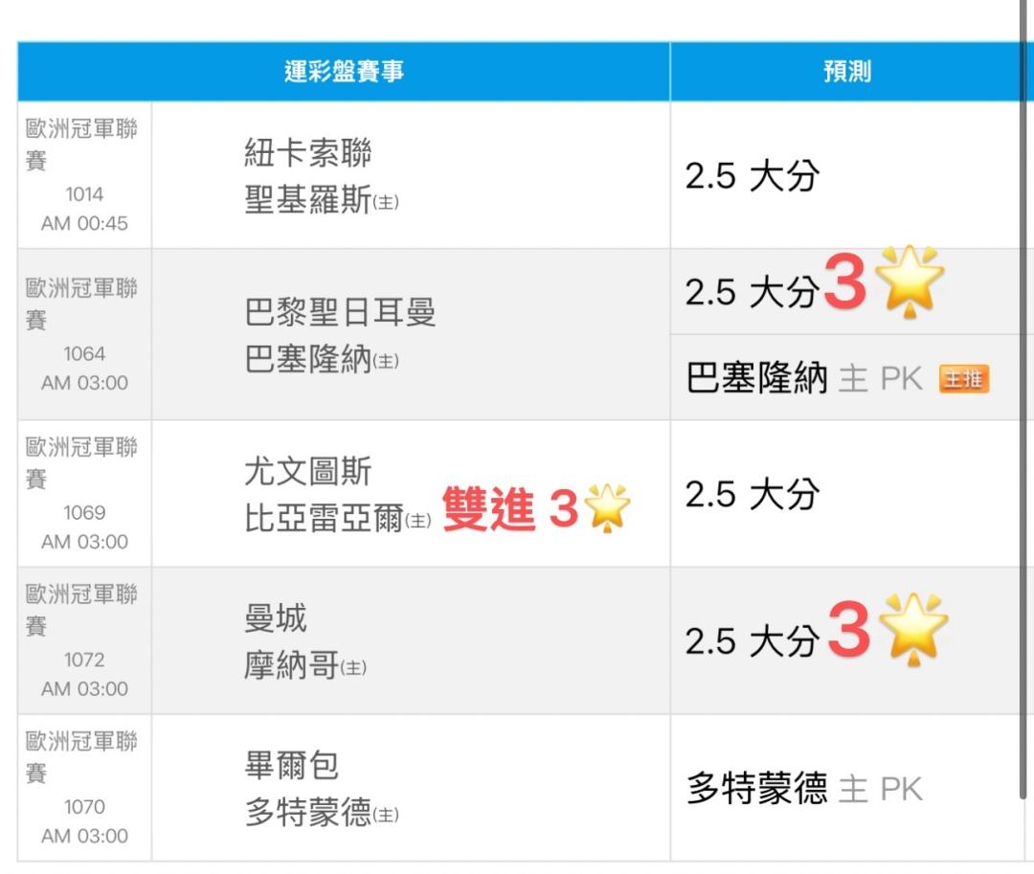Open the 畢爾包 team link
1034x874 pixels.
click(x=292, y=766)
